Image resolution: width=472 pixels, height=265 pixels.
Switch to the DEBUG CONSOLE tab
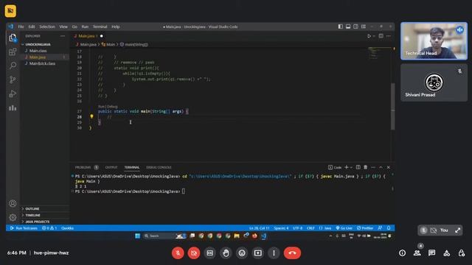(159, 167)
